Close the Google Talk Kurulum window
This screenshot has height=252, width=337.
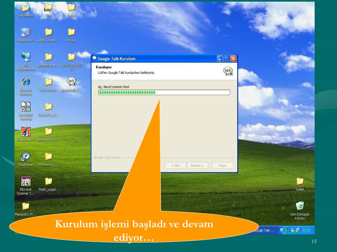click(x=234, y=58)
